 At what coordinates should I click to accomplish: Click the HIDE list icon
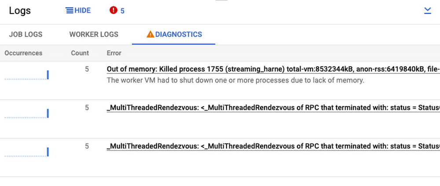(x=70, y=11)
